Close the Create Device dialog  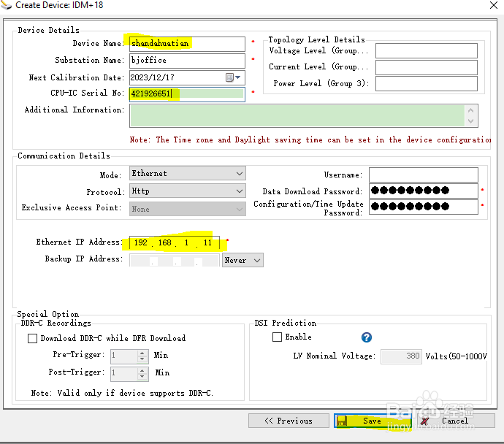pyautogui.click(x=494, y=5)
